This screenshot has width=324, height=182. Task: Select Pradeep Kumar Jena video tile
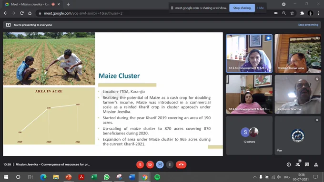[x=298, y=53]
